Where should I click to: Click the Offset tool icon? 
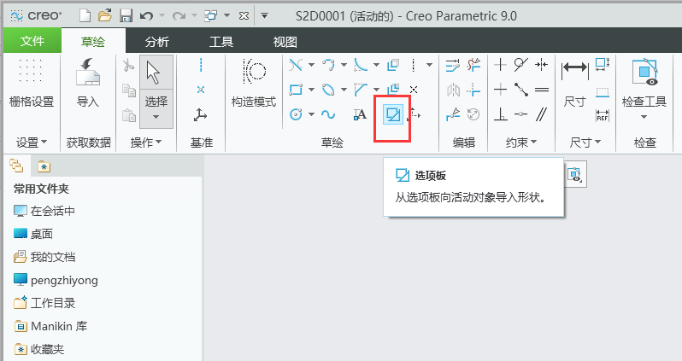[x=393, y=65]
